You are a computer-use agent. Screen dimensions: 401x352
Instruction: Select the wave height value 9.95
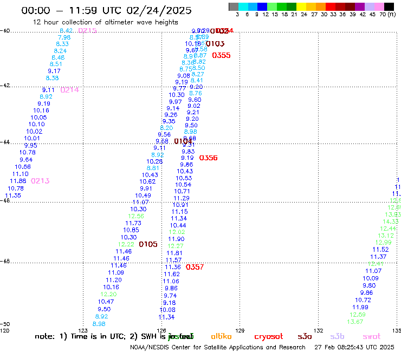point(31,146)
